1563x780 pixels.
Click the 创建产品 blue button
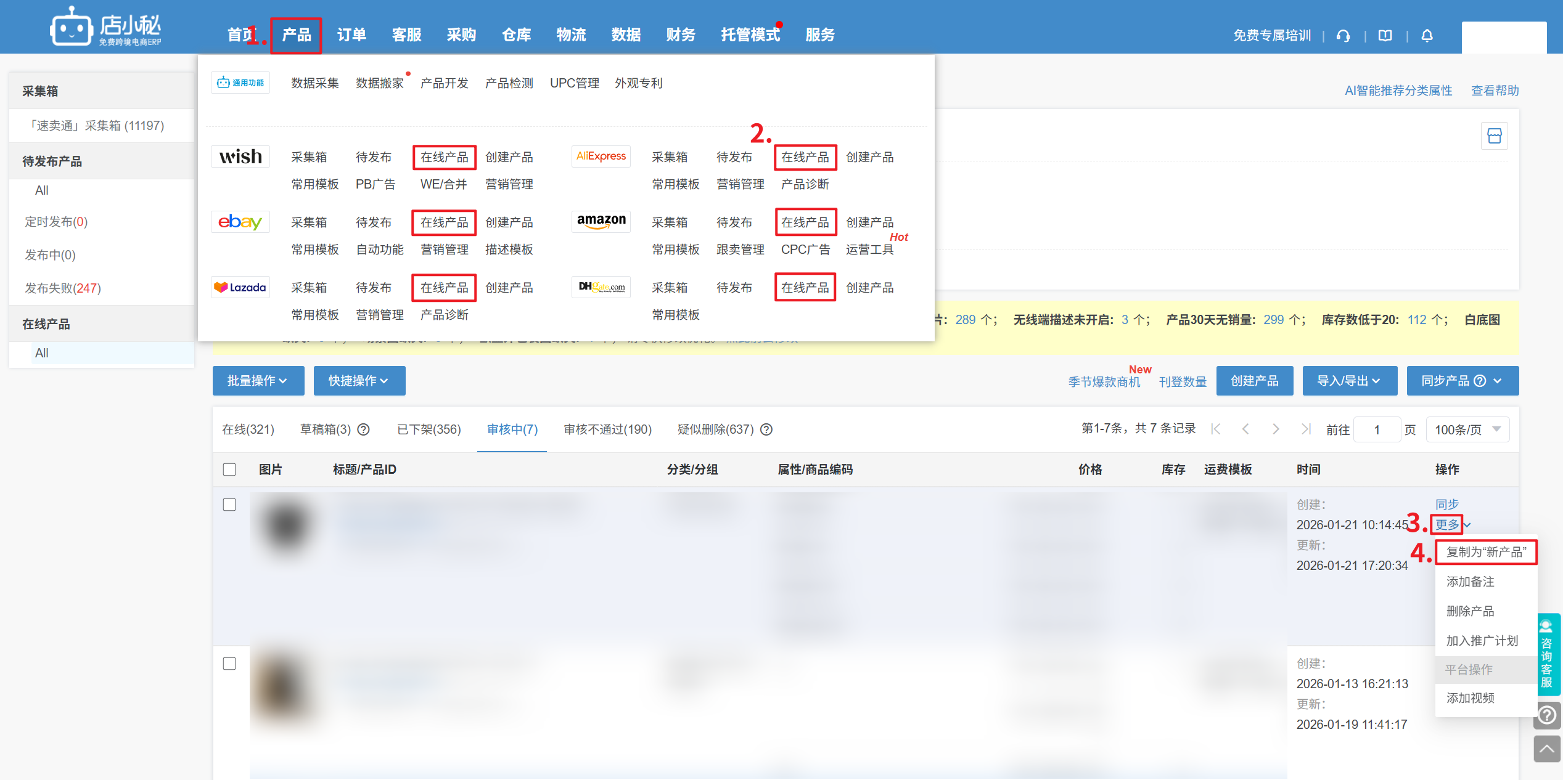point(1254,381)
